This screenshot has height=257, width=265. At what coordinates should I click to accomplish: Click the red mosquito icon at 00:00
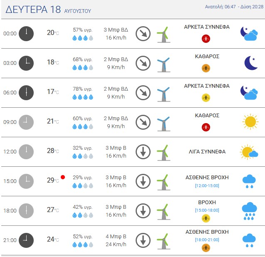pos(206,39)
